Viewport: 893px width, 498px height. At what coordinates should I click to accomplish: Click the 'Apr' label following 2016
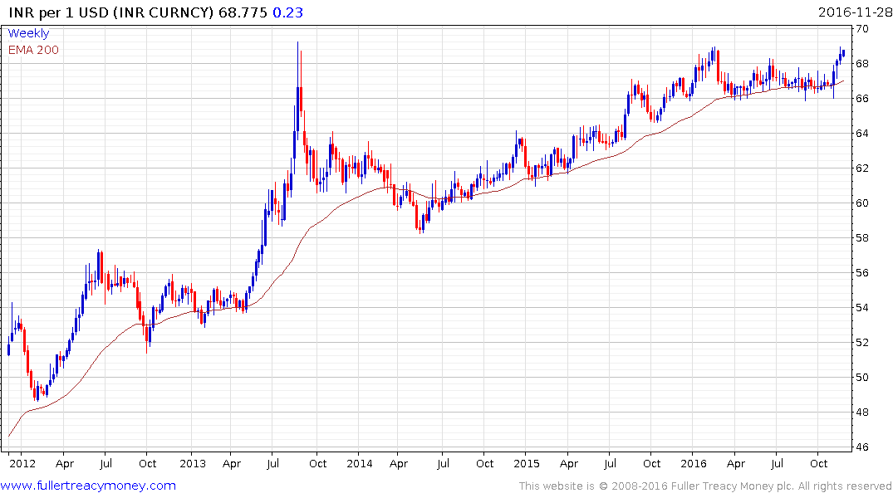click(x=736, y=464)
